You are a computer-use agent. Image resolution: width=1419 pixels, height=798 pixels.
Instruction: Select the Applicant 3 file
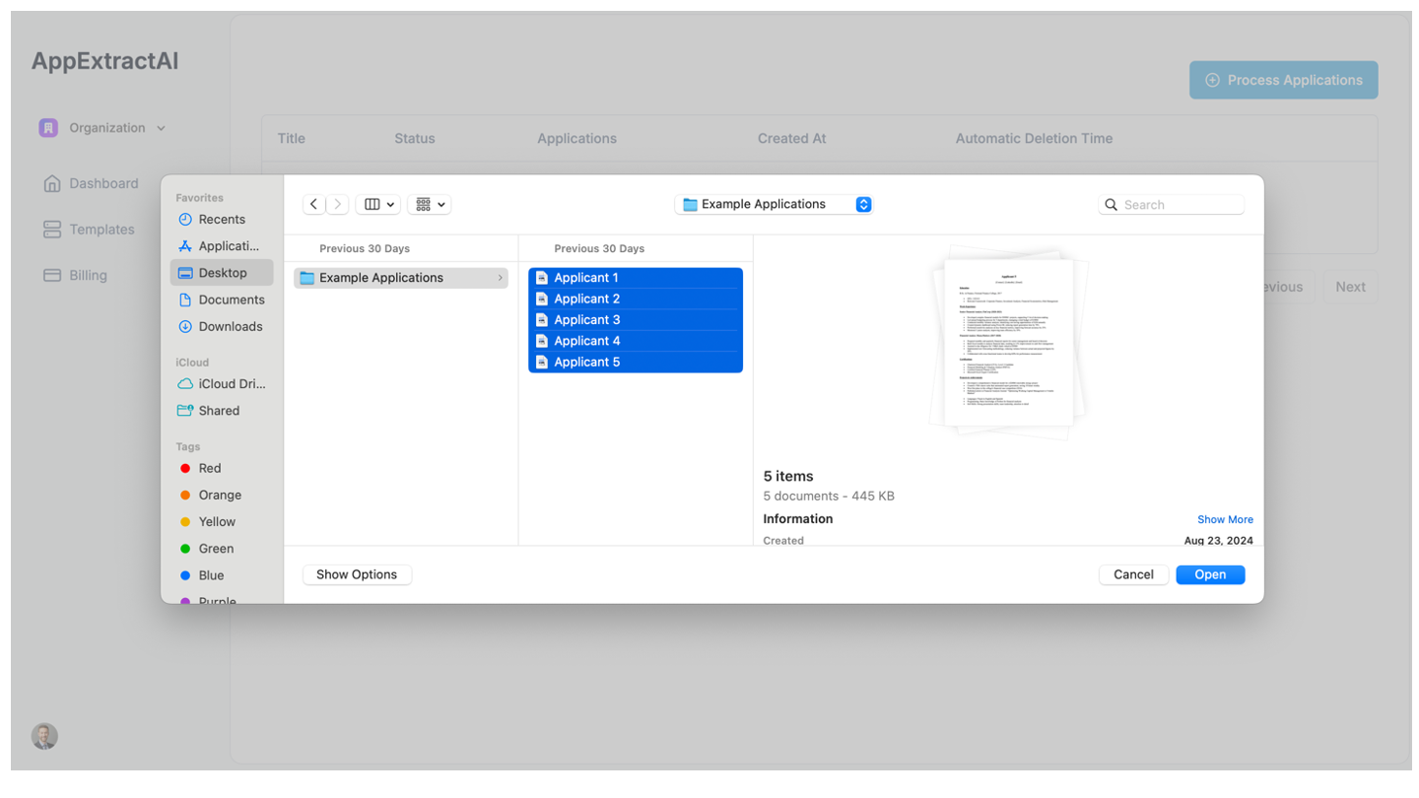(636, 320)
